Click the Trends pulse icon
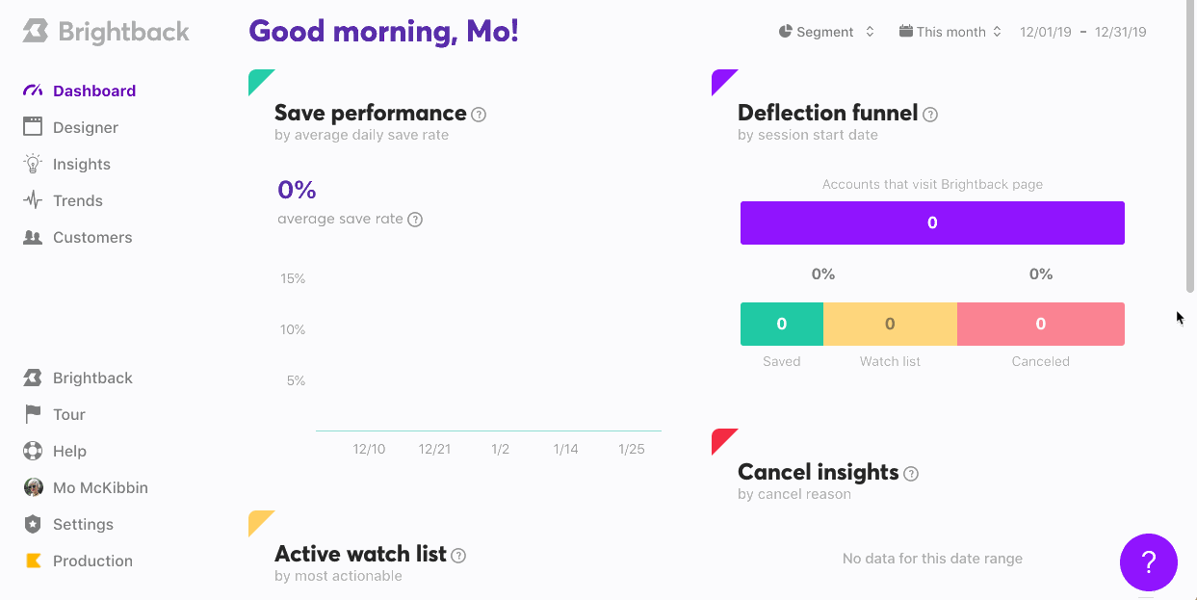The width and height of the screenshot is (1197, 600). point(33,200)
